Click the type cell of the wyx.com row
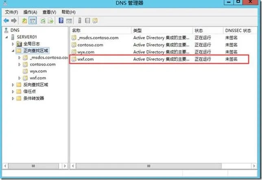Screen dimensions: 262x180 161,52
